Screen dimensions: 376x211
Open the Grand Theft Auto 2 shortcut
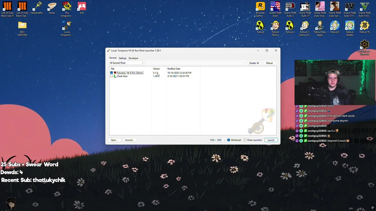click(x=290, y=9)
